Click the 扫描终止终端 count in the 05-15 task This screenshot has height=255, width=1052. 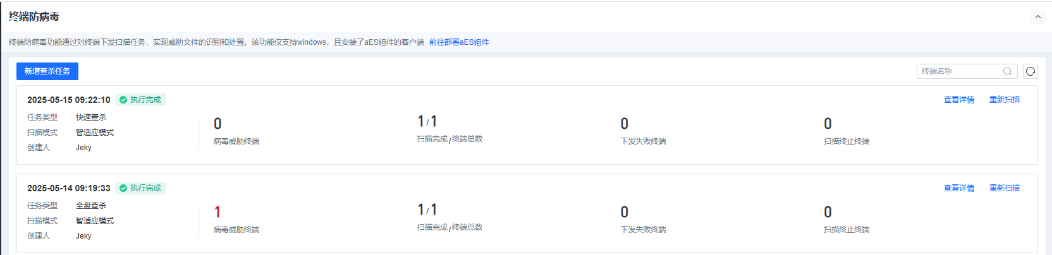[x=828, y=124]
